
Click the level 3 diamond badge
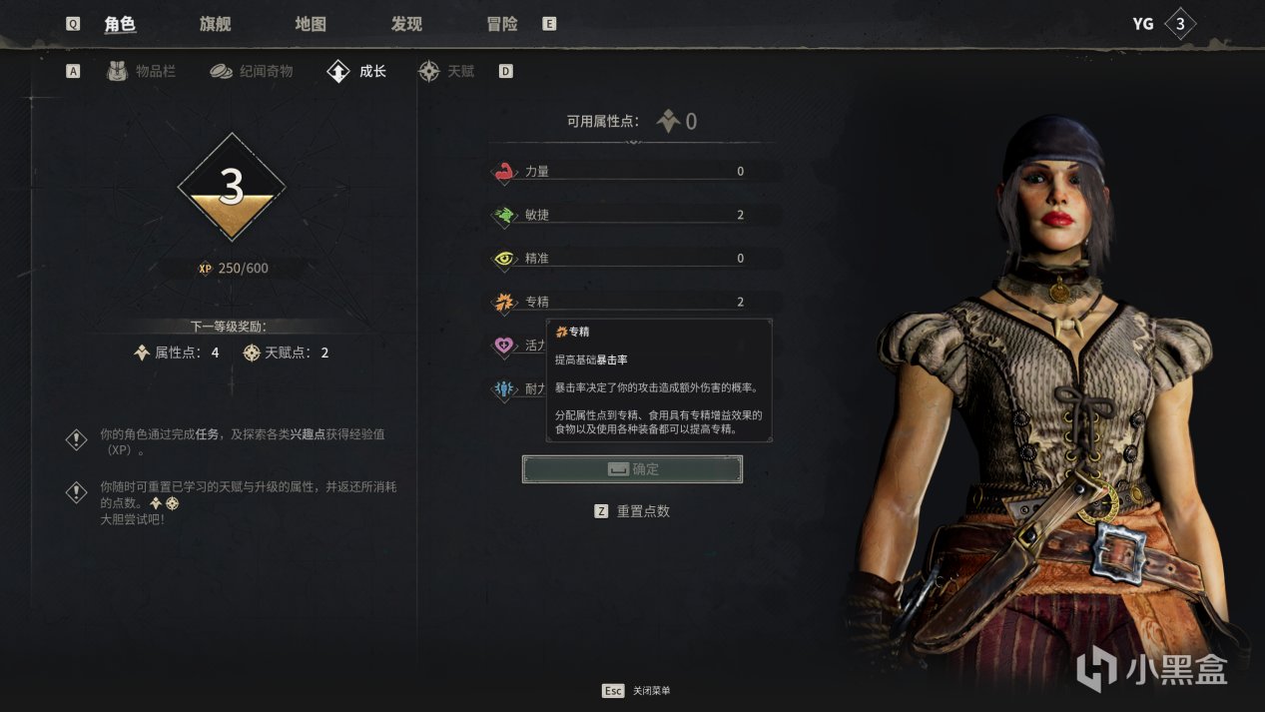pyautogui.click(x=232, y=187)
